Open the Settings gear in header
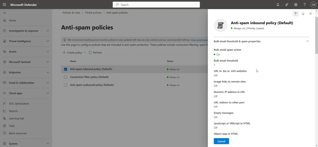This screenshot has width=318, height=147. point(296,5)
